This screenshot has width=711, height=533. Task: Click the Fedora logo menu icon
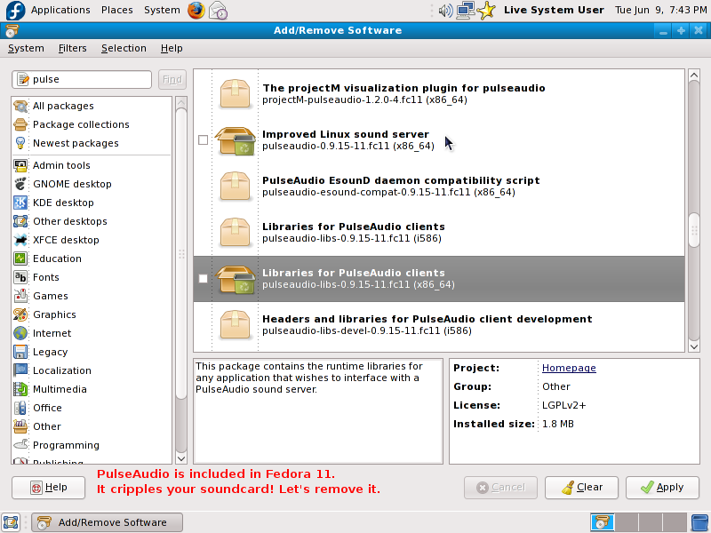(x=15, y=11)
